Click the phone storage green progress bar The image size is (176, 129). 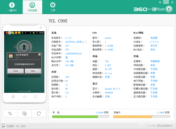pos(81,117)
